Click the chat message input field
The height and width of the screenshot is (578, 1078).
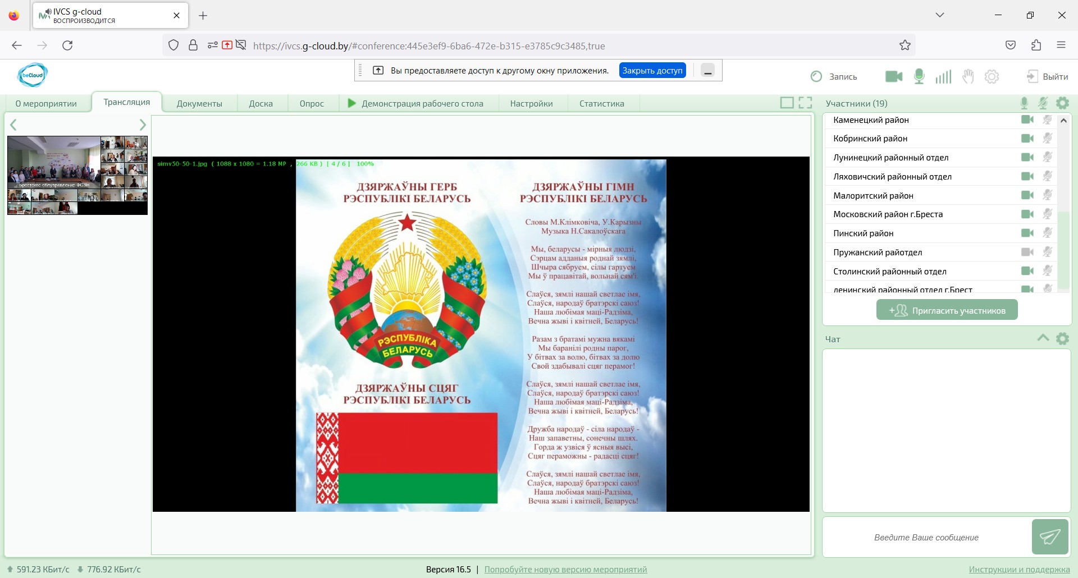(x=926, y=537)
